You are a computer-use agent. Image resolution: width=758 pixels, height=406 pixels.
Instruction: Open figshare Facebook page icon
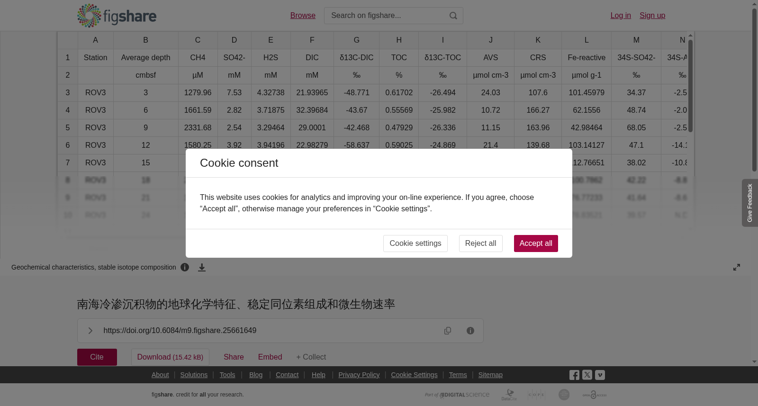click(574, 375)
